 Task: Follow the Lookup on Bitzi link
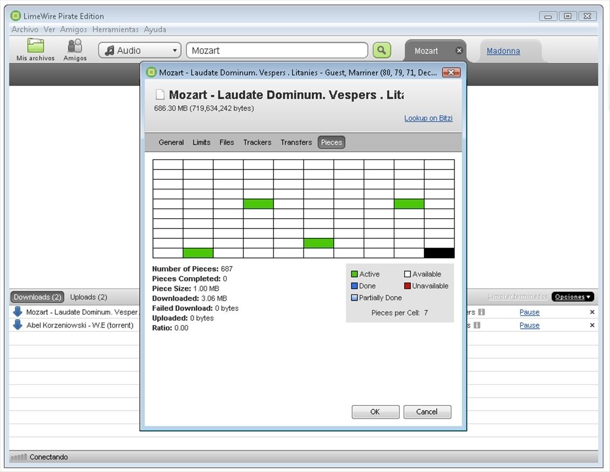[x=428, y=118]
